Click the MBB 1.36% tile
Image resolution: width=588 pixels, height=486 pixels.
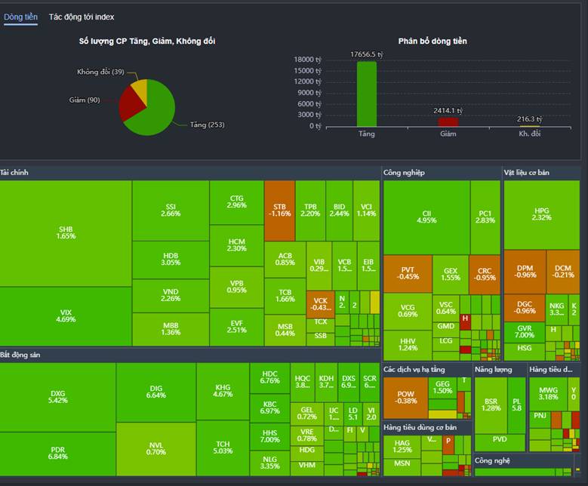coord(171,329)
